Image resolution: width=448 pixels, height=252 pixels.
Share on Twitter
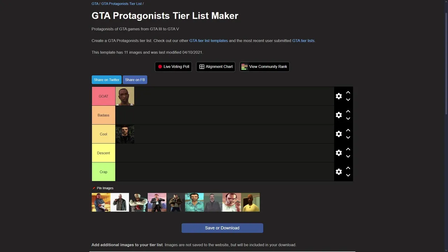coord(107,80)
